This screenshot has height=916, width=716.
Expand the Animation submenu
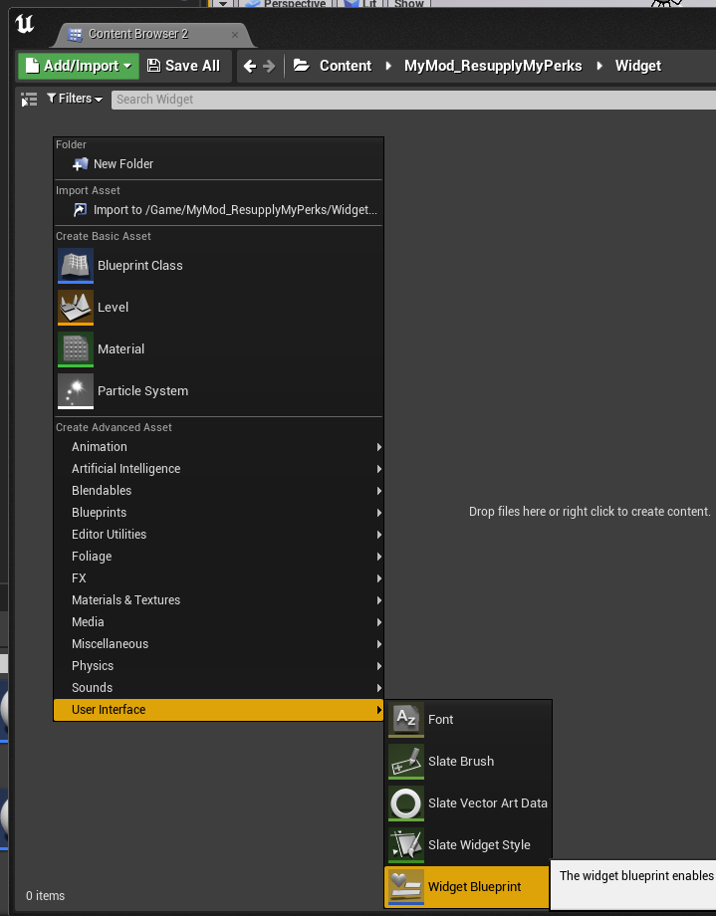click(219, 447)
